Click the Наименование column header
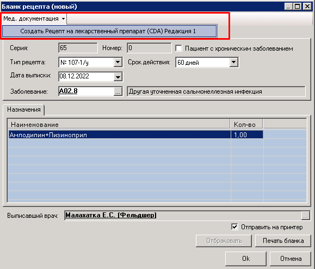This screenshot has width=315, height=269. click(119, 124)
